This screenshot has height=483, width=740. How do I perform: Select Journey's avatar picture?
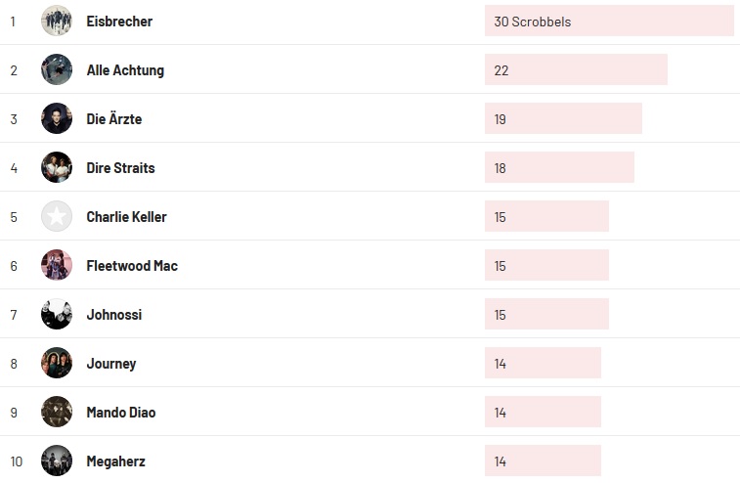[57, 363]
